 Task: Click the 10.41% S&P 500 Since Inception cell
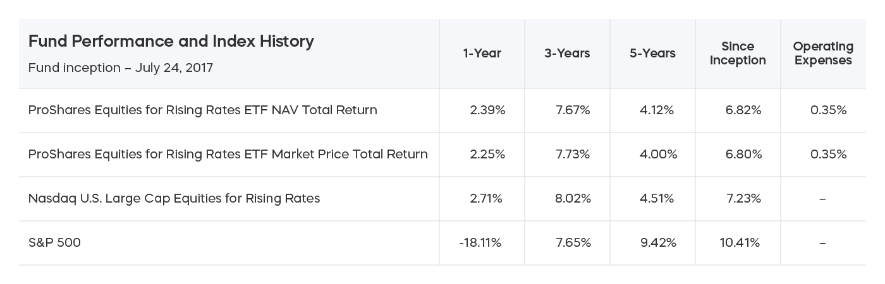tap(740, 243)
